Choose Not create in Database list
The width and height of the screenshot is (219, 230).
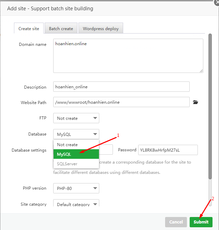pyautogui.click(x=76, y=145)
